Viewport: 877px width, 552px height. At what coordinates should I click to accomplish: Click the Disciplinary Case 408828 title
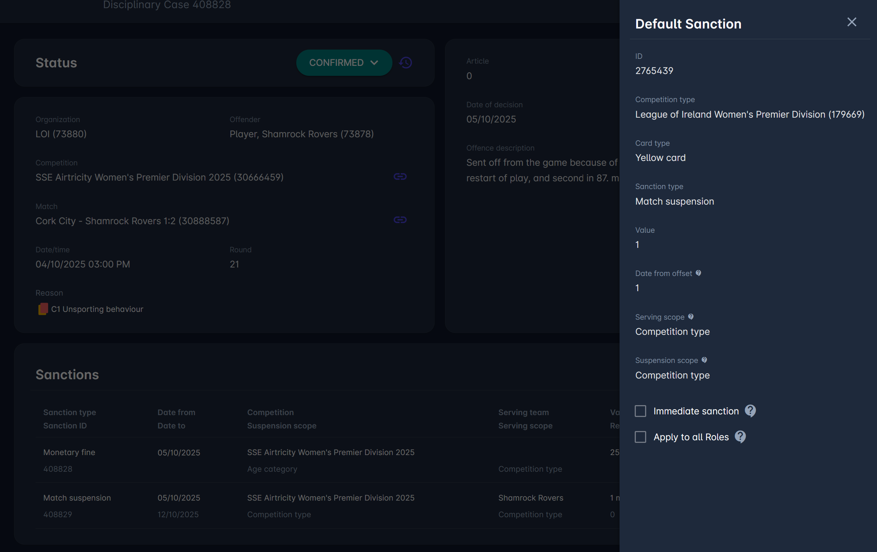167,5
